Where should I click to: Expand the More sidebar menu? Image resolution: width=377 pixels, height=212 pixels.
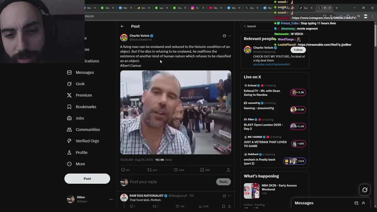click(x=76, y=164)
